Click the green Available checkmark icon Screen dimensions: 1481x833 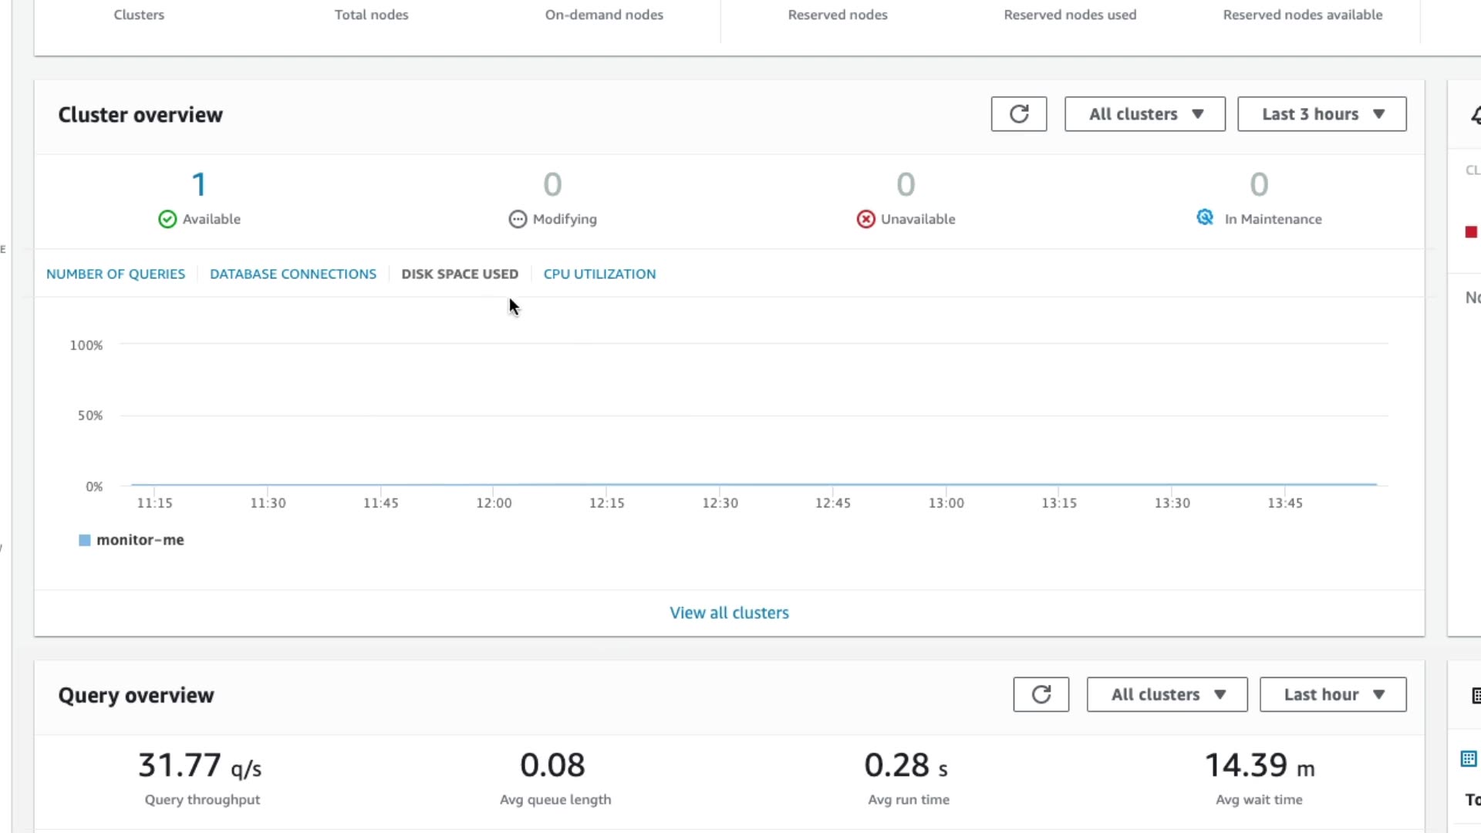[167, 219]
